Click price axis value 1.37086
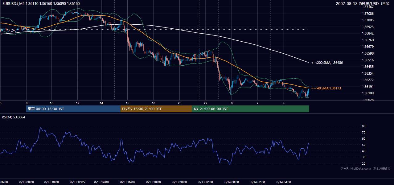 (368, 14)
